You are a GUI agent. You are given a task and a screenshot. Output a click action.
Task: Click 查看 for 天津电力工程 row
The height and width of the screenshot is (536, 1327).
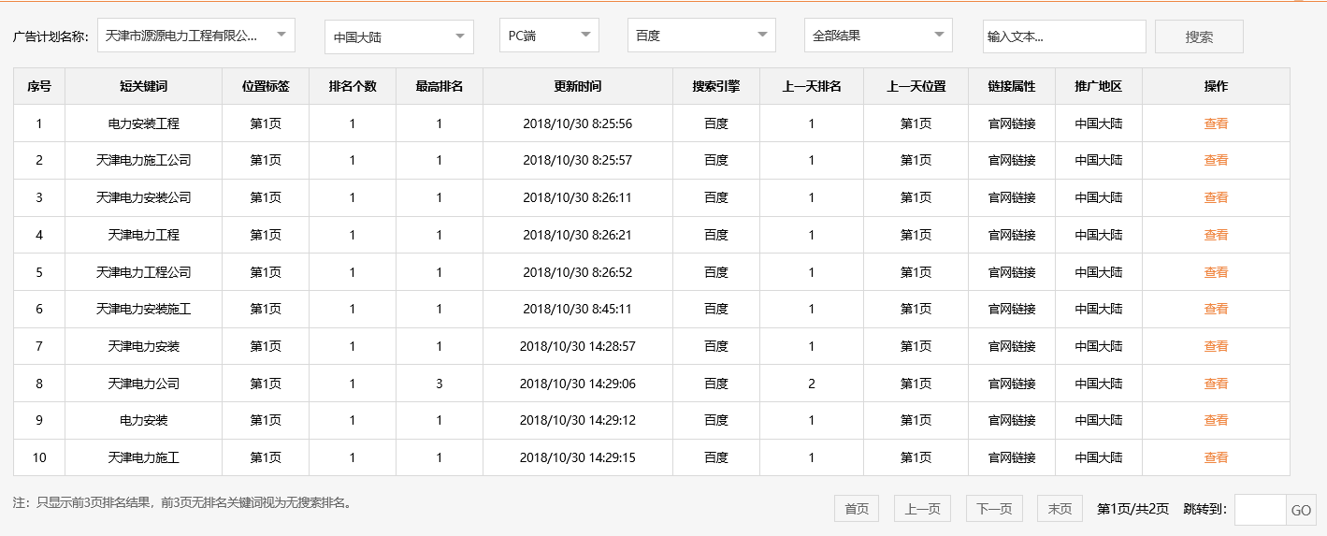tap(1216, 235)
